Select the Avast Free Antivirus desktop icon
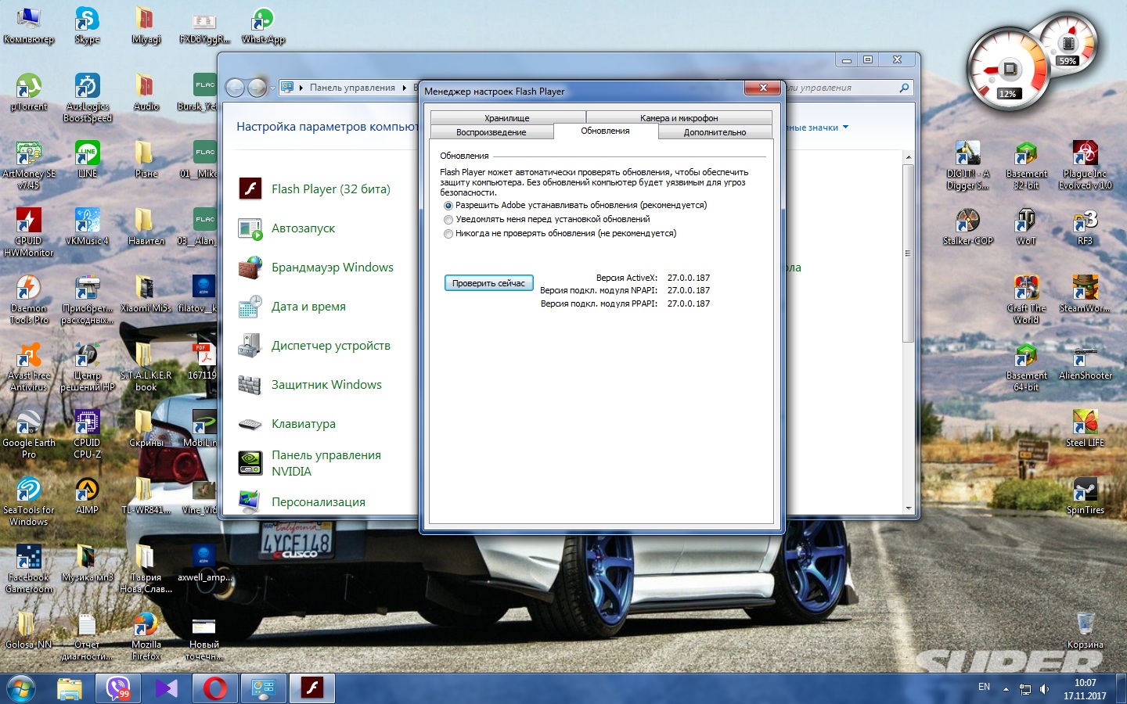The height and width of the screenshot is (704, 1127). click(29, 368)
